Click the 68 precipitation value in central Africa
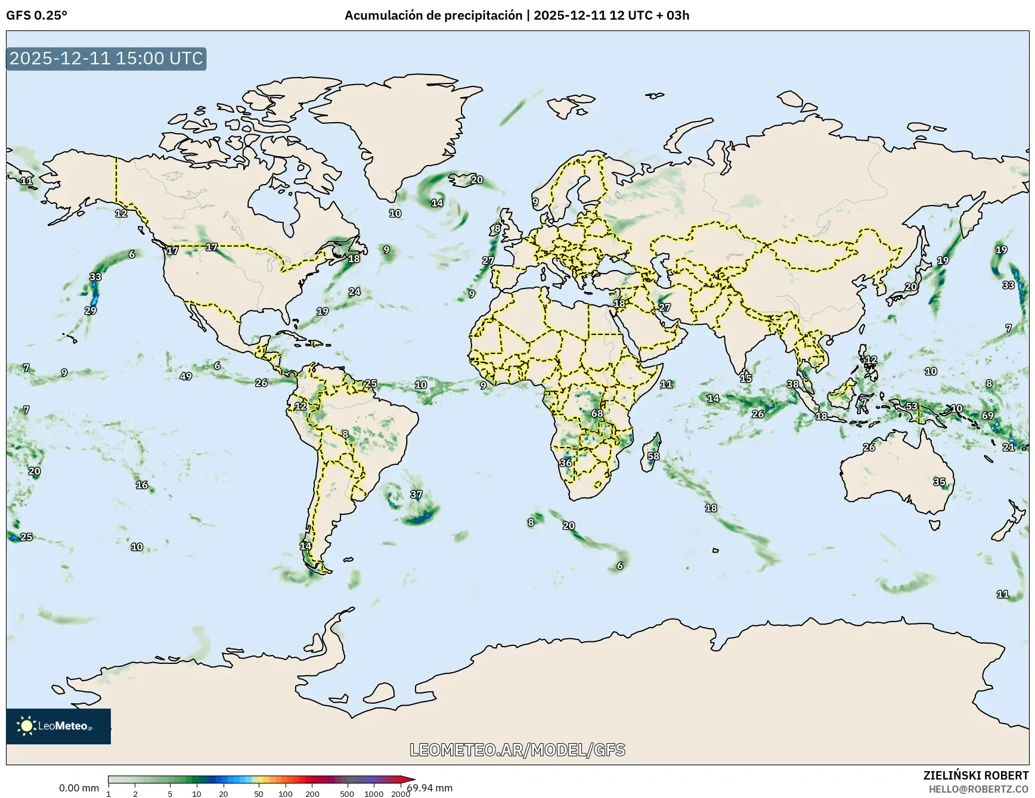 pyautogui.click(x=597, y=414)
